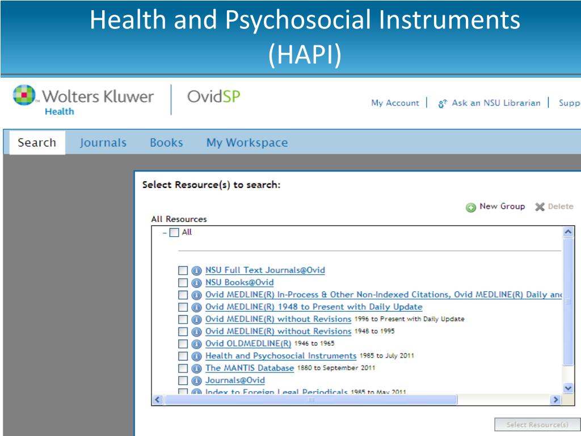Show info for MEDLINE without Revisions 1948 to 1995
This screenshot has height=436, width=581.
click(196, 332)
